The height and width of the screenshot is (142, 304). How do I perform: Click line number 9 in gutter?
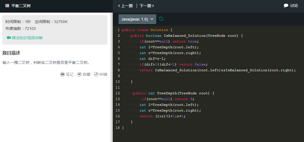119,76
